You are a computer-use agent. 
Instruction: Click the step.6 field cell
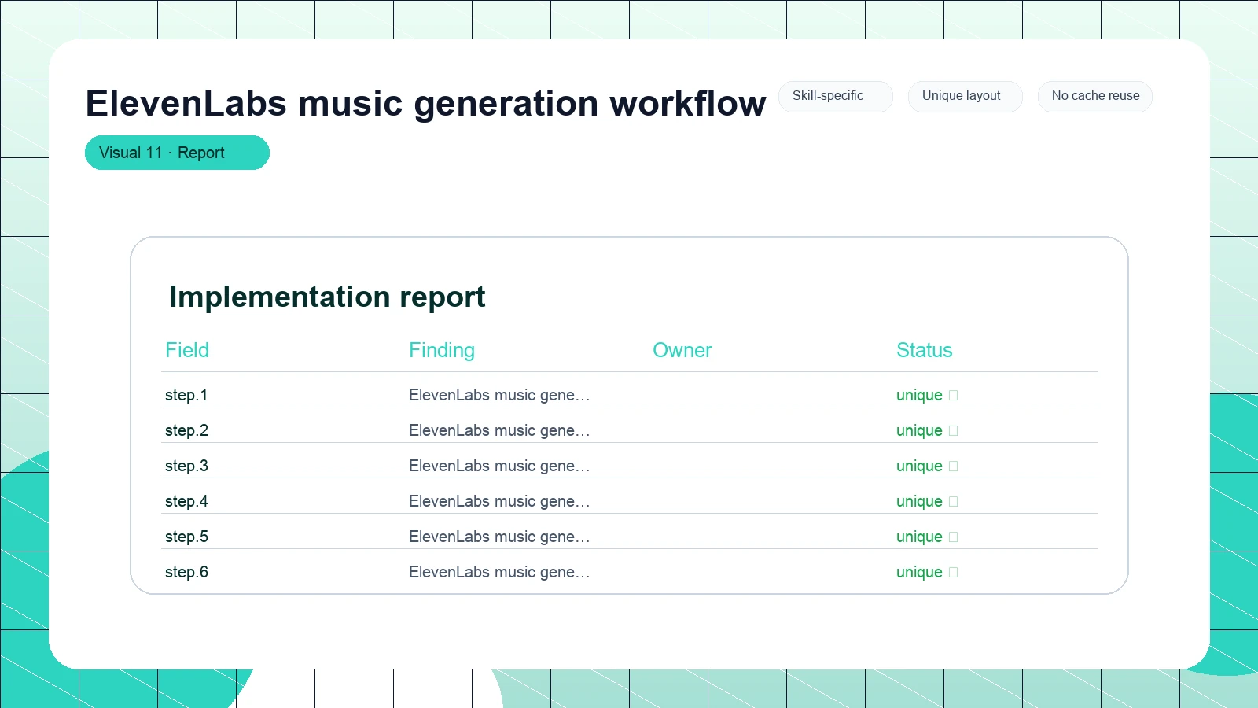pyautogui.click(x=186, y=572)
